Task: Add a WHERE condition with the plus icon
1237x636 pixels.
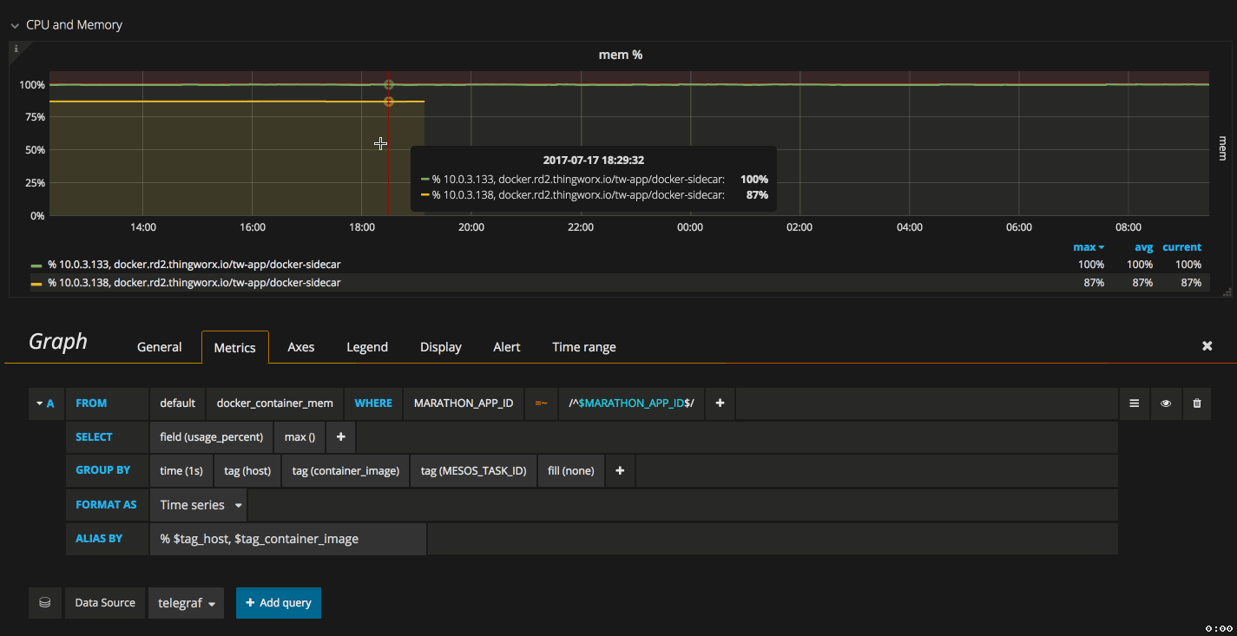Action: (x=720, y=403)
